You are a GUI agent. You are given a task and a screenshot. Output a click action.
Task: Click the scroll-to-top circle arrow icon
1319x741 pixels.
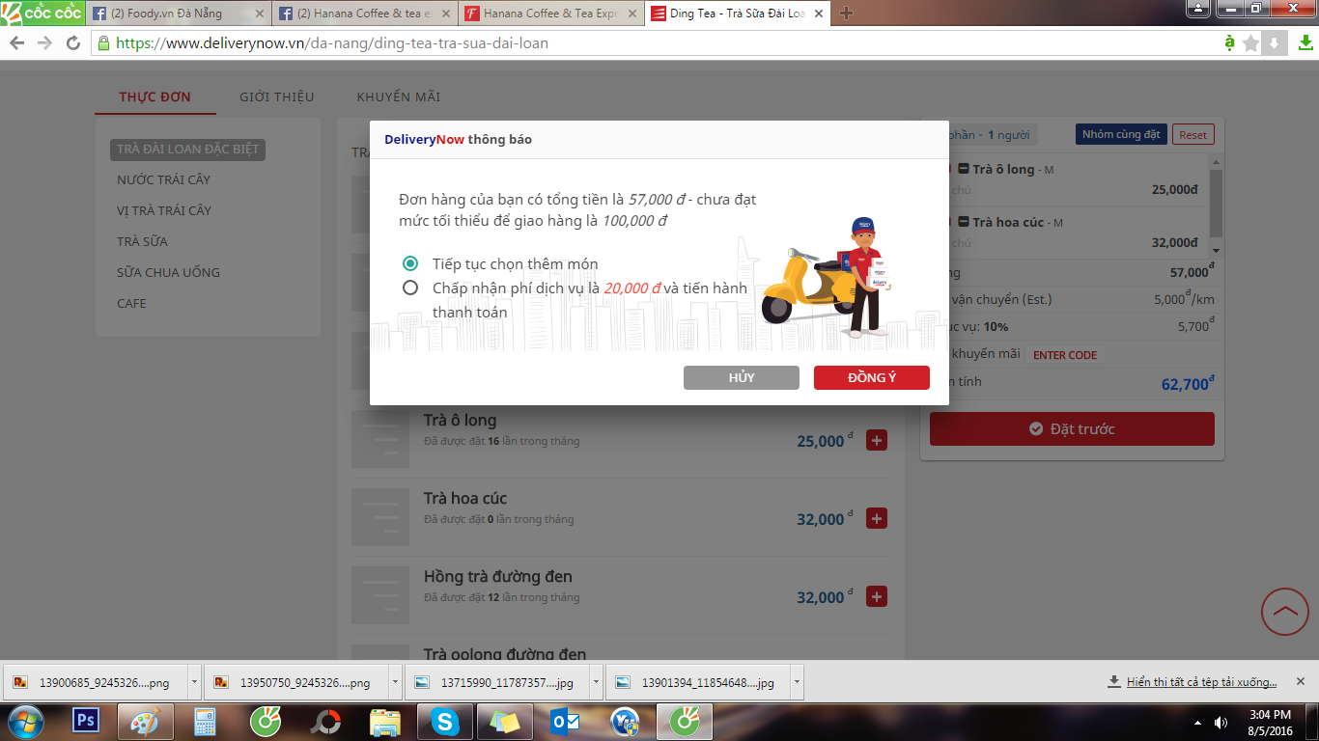click(x=1285, y=611)
